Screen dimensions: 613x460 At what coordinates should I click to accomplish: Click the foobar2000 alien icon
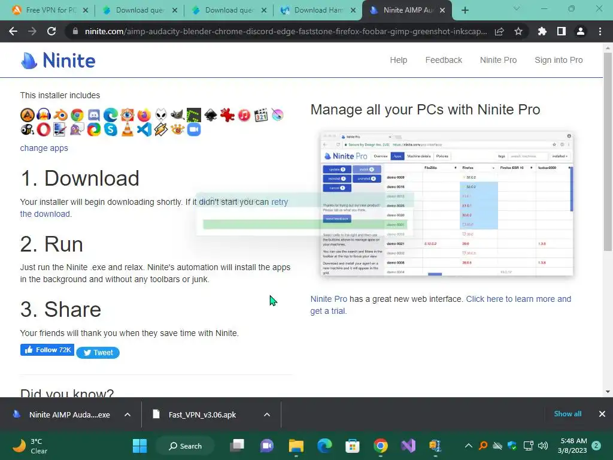coord(160,115)
